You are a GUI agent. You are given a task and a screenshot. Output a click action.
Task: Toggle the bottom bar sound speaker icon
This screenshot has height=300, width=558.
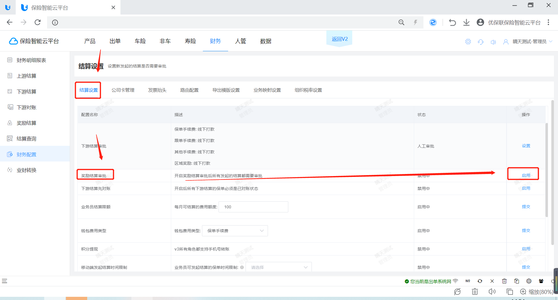click(492, 292)
